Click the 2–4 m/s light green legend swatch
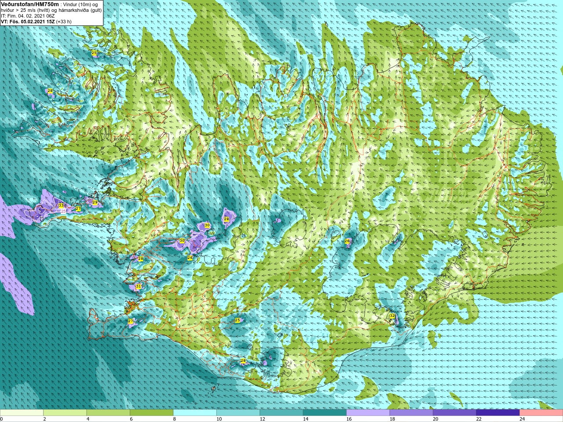 point(65,413)
